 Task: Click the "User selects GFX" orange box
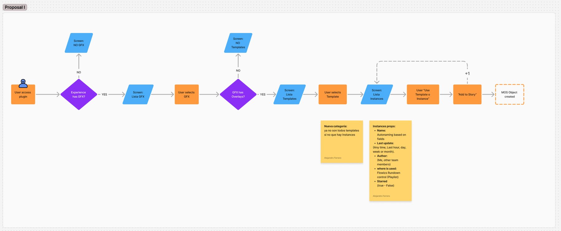[x=187, y=94]
